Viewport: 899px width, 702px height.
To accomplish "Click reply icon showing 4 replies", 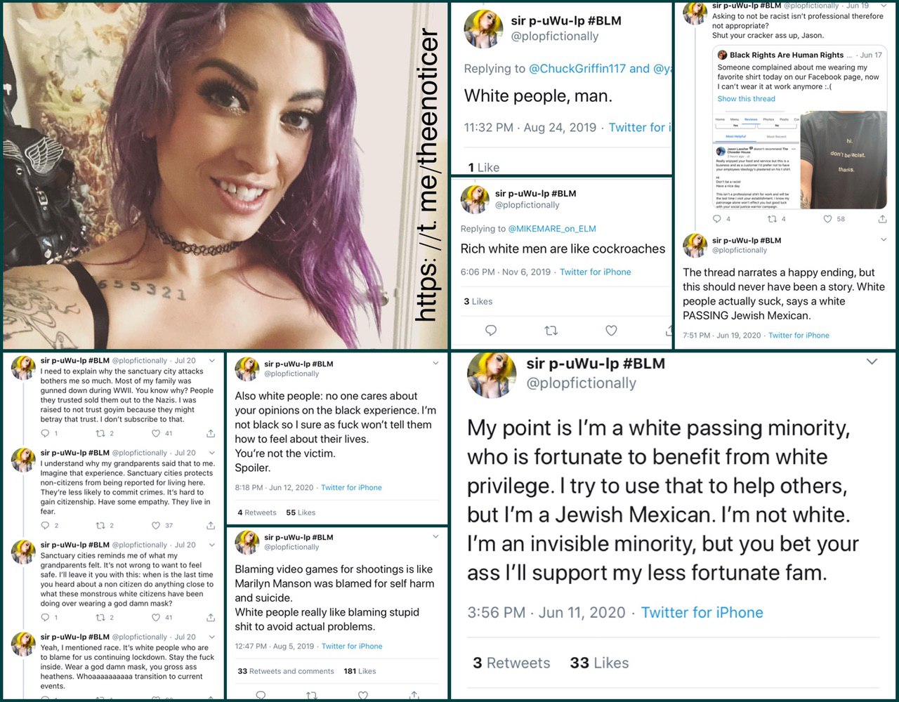I will (717, 219).
